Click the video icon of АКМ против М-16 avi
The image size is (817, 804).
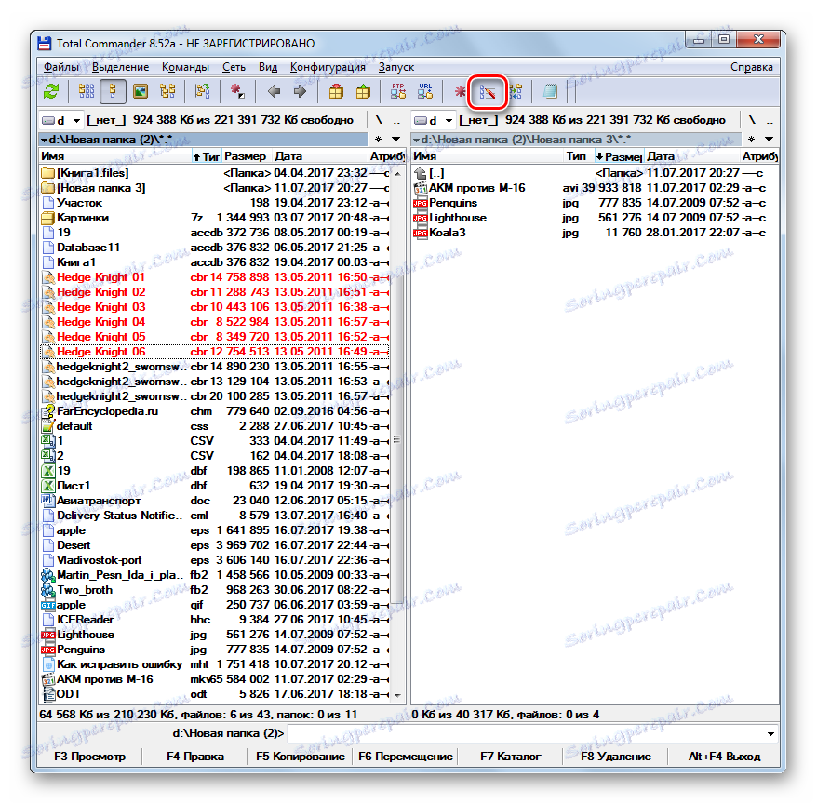click(x=420, y=188)
